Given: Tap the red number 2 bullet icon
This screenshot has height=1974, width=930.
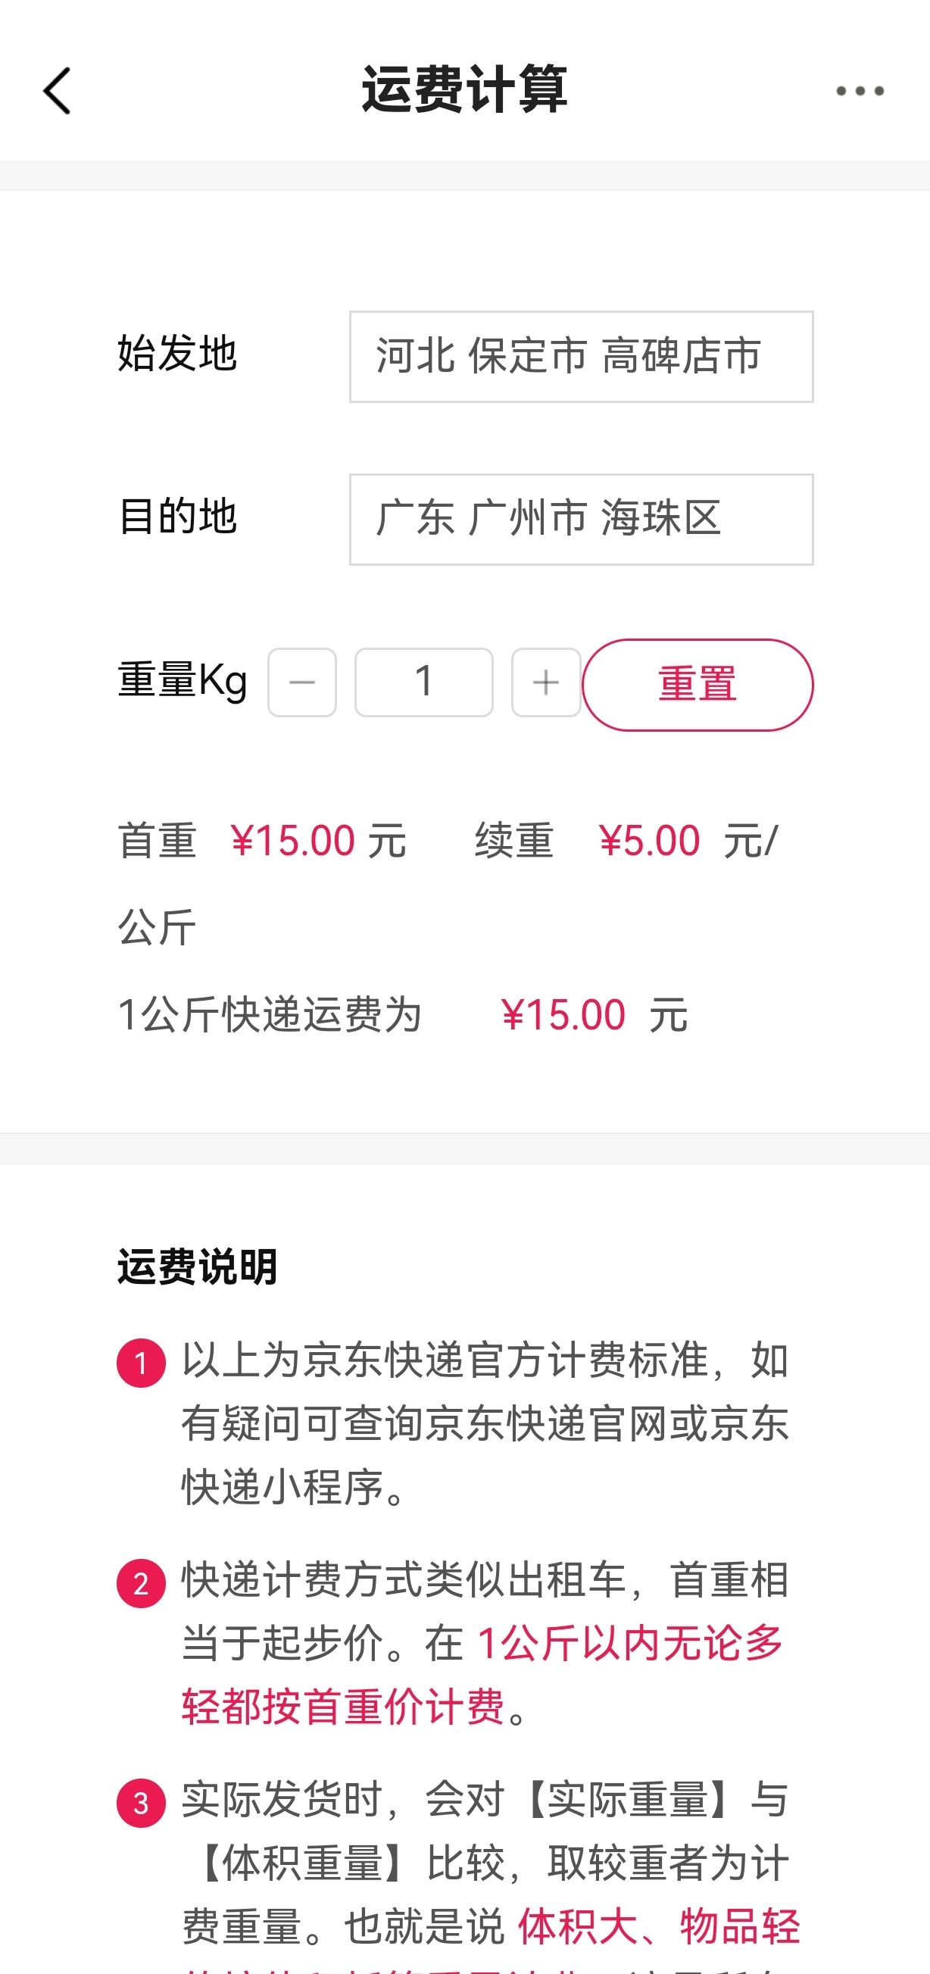Looking at the screenshot, I should pyautogui.click(x=141, y=1583).
